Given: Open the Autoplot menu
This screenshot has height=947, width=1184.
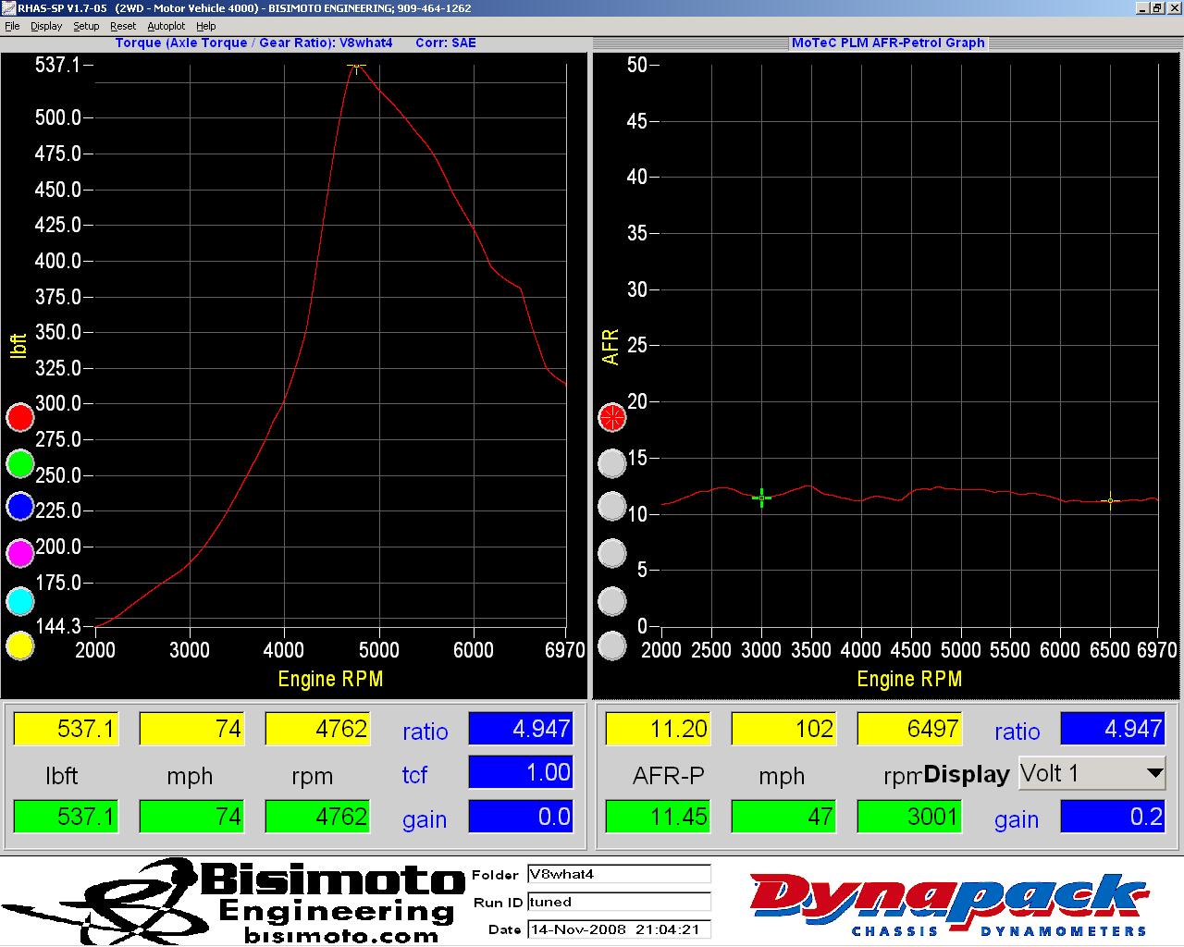Looking at the screenshot, I should (166, 26).
